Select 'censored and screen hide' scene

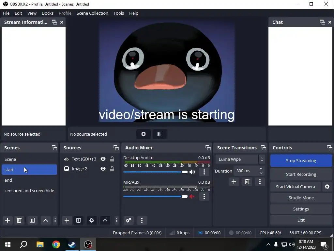tap(29, 191)
